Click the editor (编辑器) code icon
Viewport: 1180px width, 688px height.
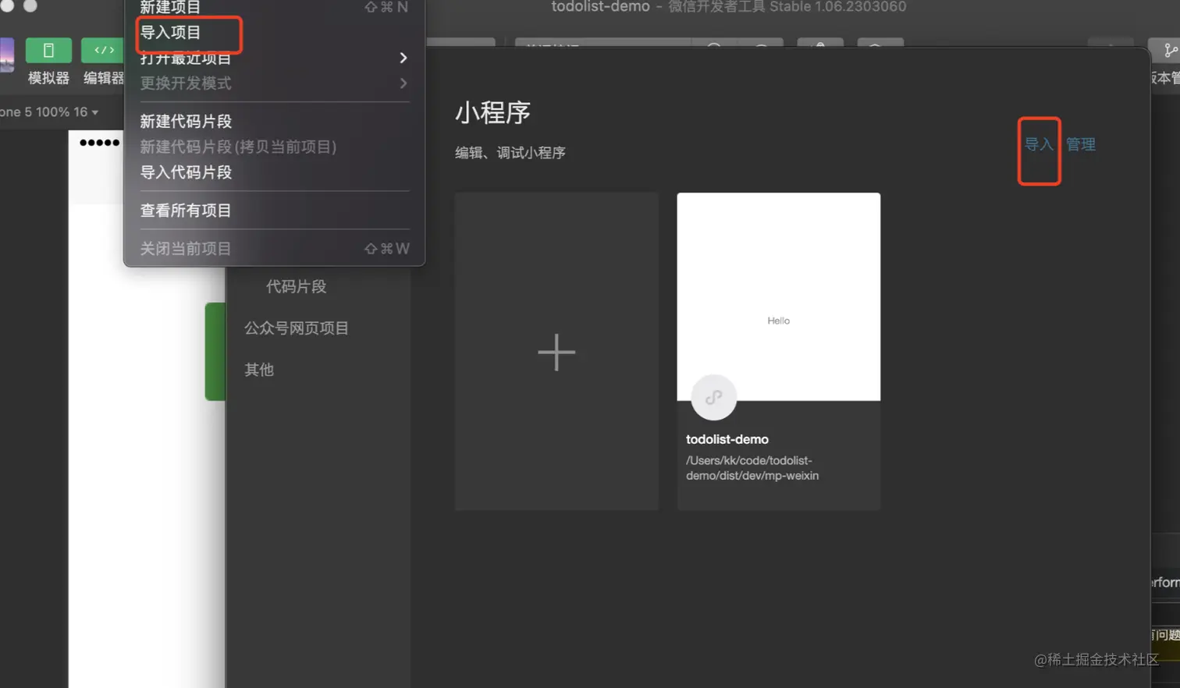[103, 51]
